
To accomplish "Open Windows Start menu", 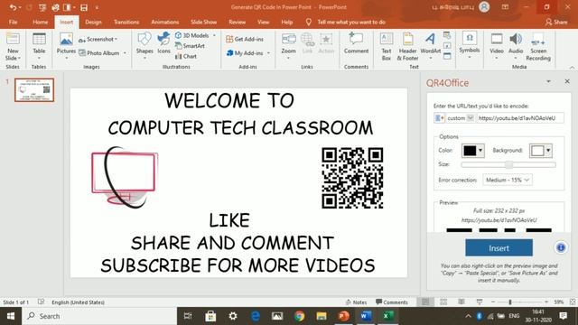I will click(11, 316).
